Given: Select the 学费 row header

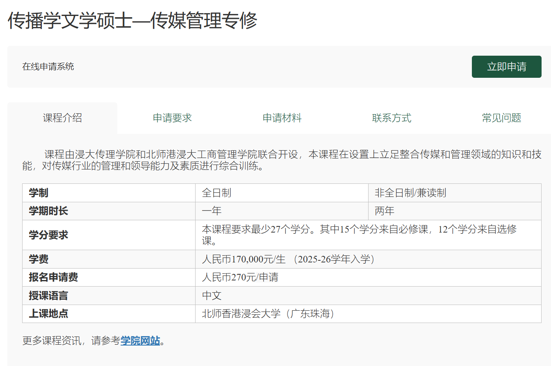Looking at the screenshot, I should click(109, 259).
